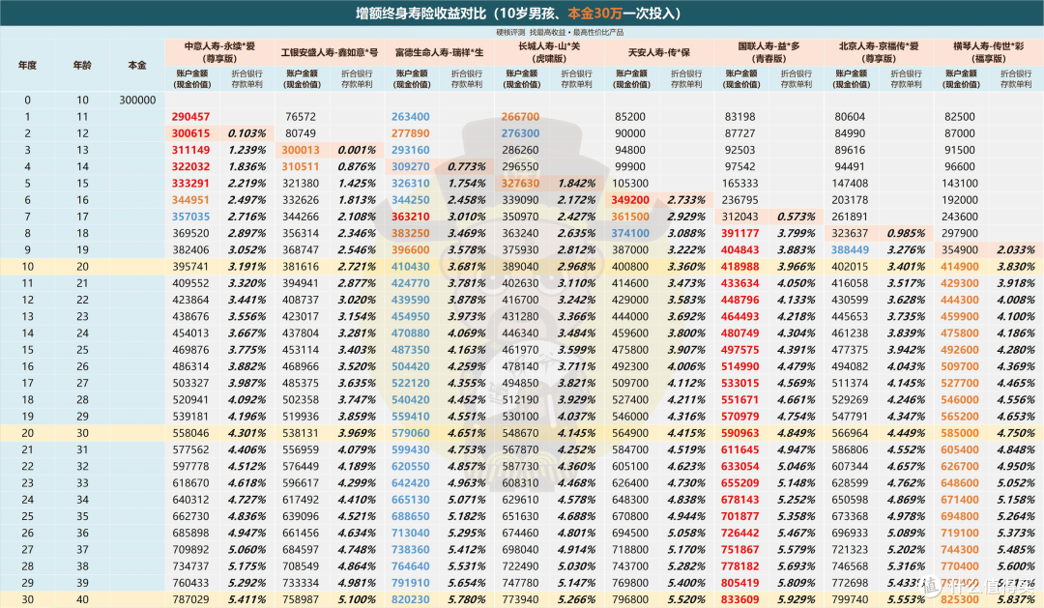This screenshot has height=608, width=1044.
Task: Click the rate cell '3.799%'
Action: coord(797,233)
